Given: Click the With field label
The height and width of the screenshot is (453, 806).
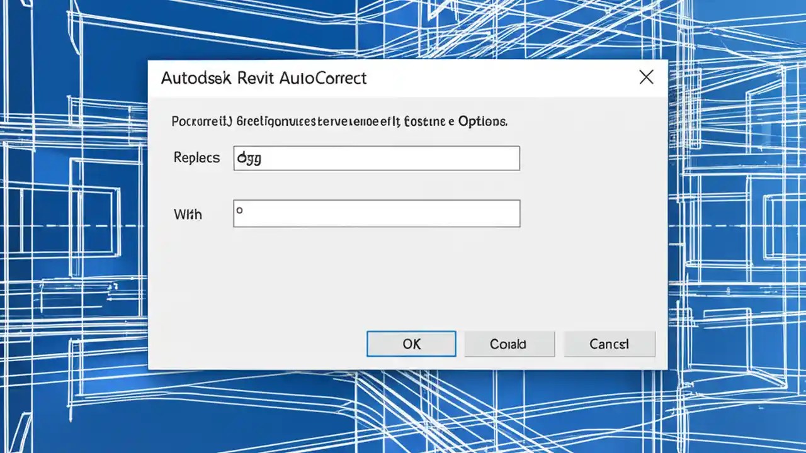Looking at the screenshot, I should click(x=187, y=214).
